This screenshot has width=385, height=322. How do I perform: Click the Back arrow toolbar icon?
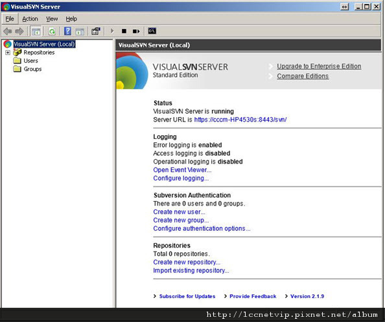point(8,31)
